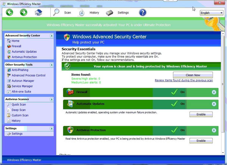The image size is (227, 165).
Task: Open Advanced Process Control link
Action: point(28,75)
